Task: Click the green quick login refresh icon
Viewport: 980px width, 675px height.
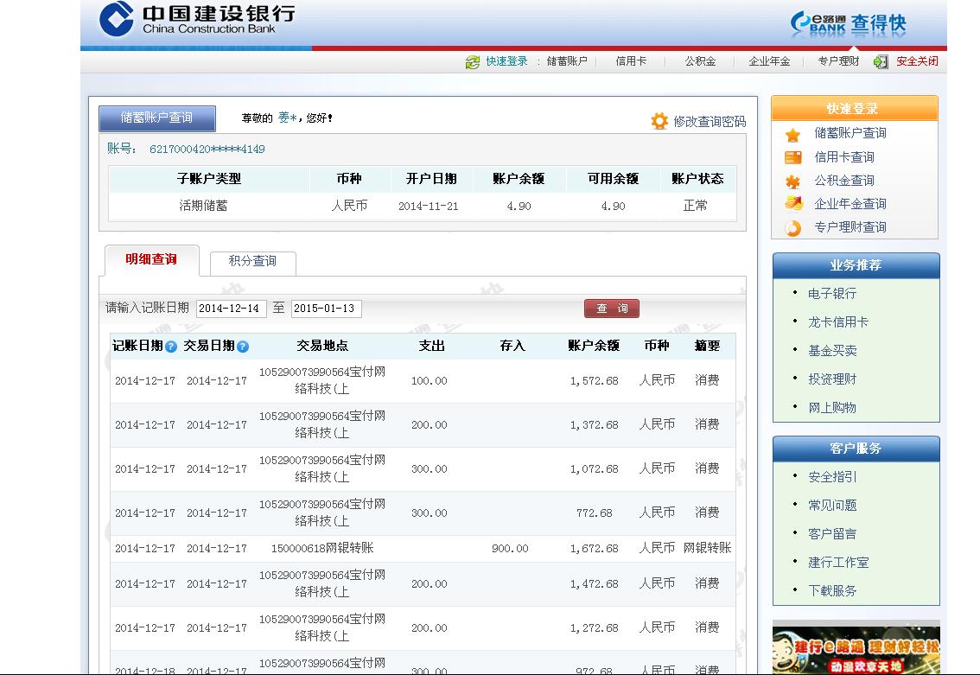Action: [x=472, y=62]
